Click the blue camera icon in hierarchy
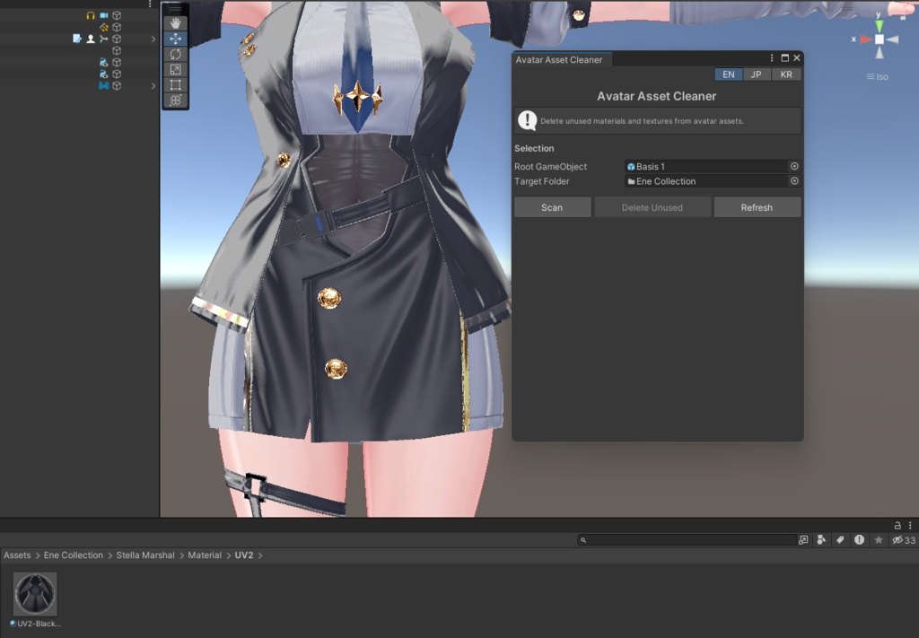 pos(104,15)
